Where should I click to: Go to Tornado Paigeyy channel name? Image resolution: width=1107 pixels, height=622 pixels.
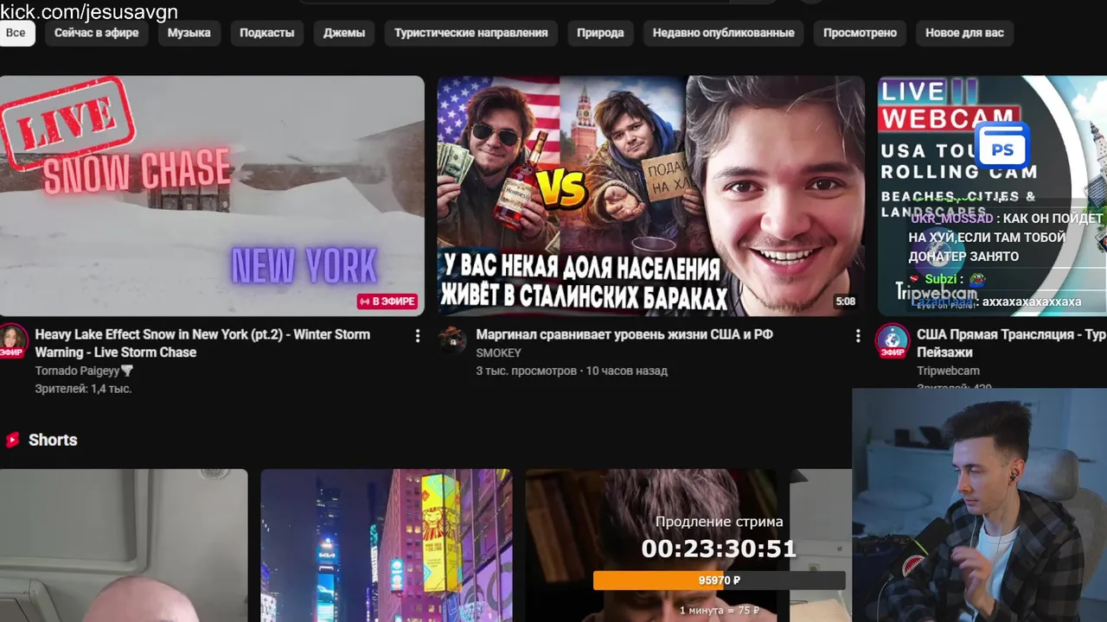point(84,371)
